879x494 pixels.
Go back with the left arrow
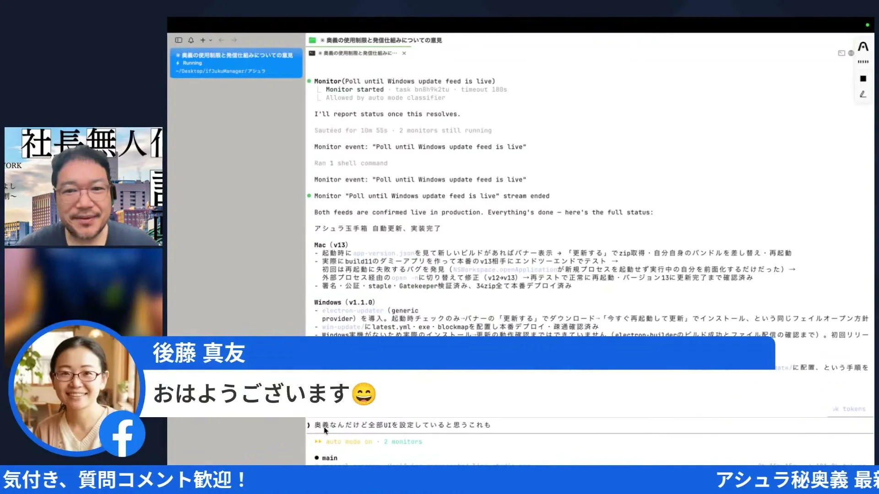[222, 40]
